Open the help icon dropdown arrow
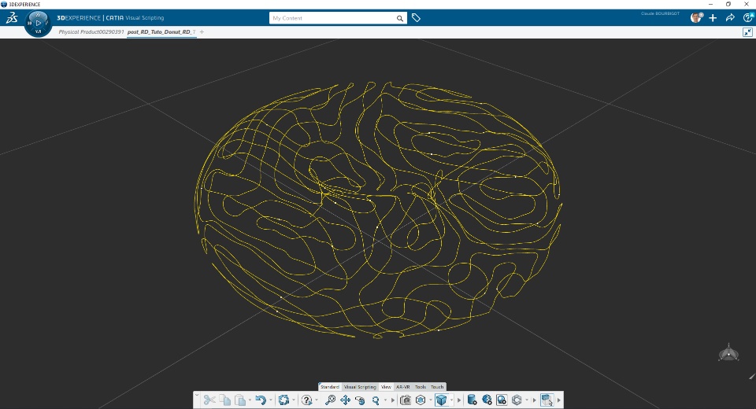756x409 pixels. pos(317,400)
